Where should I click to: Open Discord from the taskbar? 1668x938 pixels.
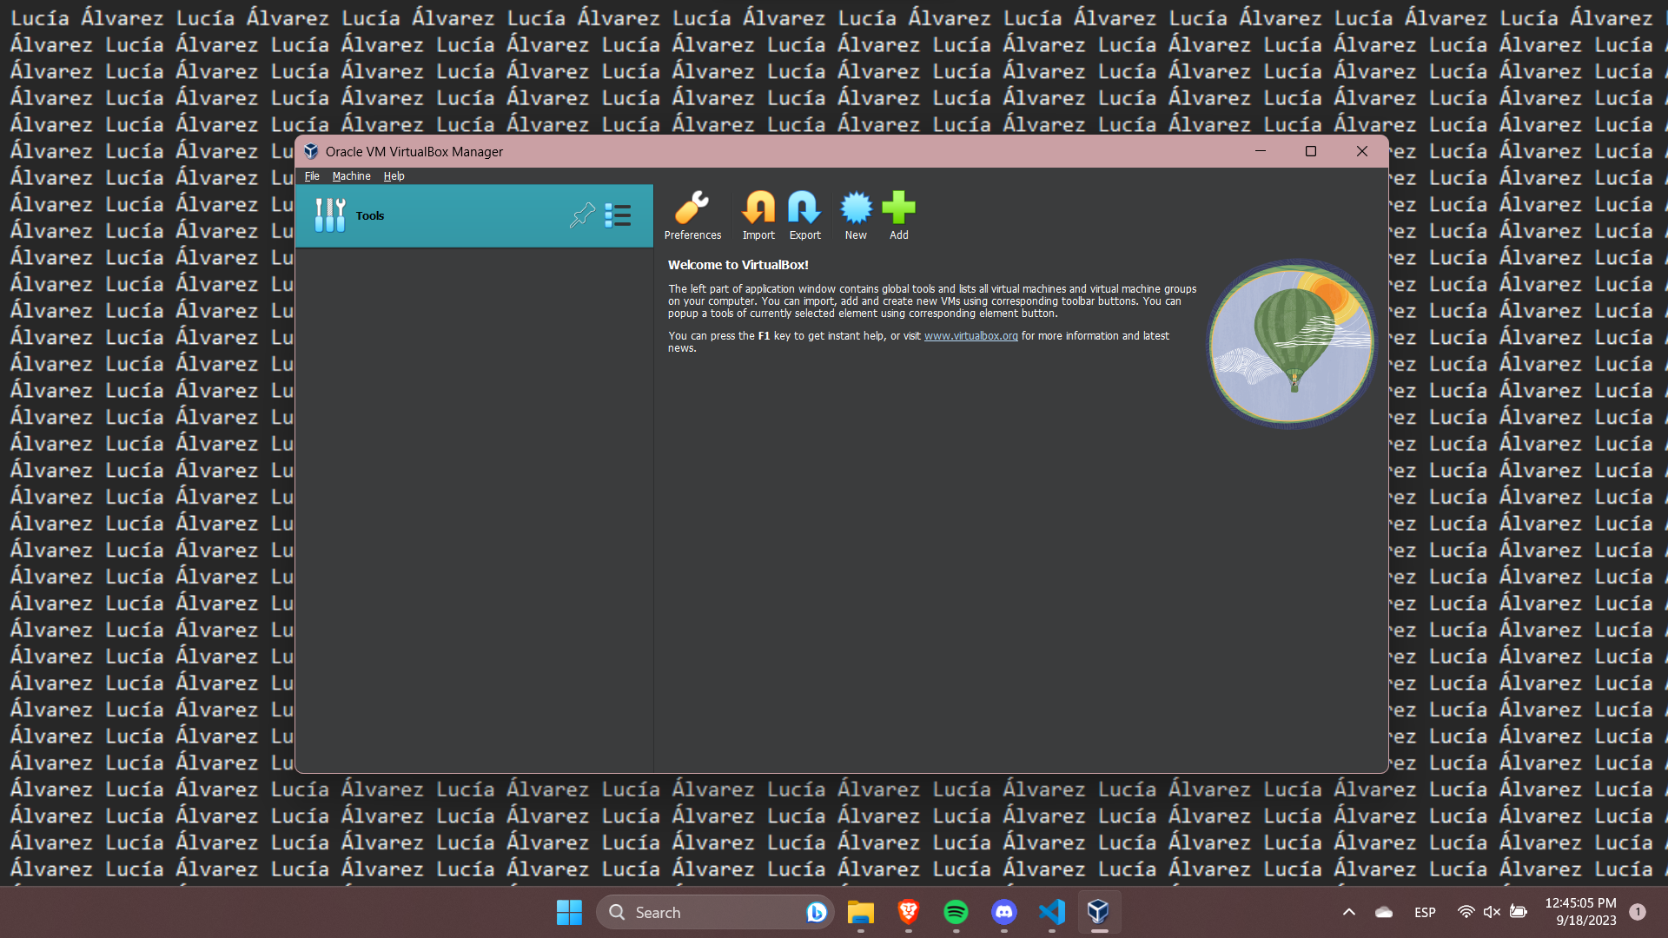tap(1003, 912)
